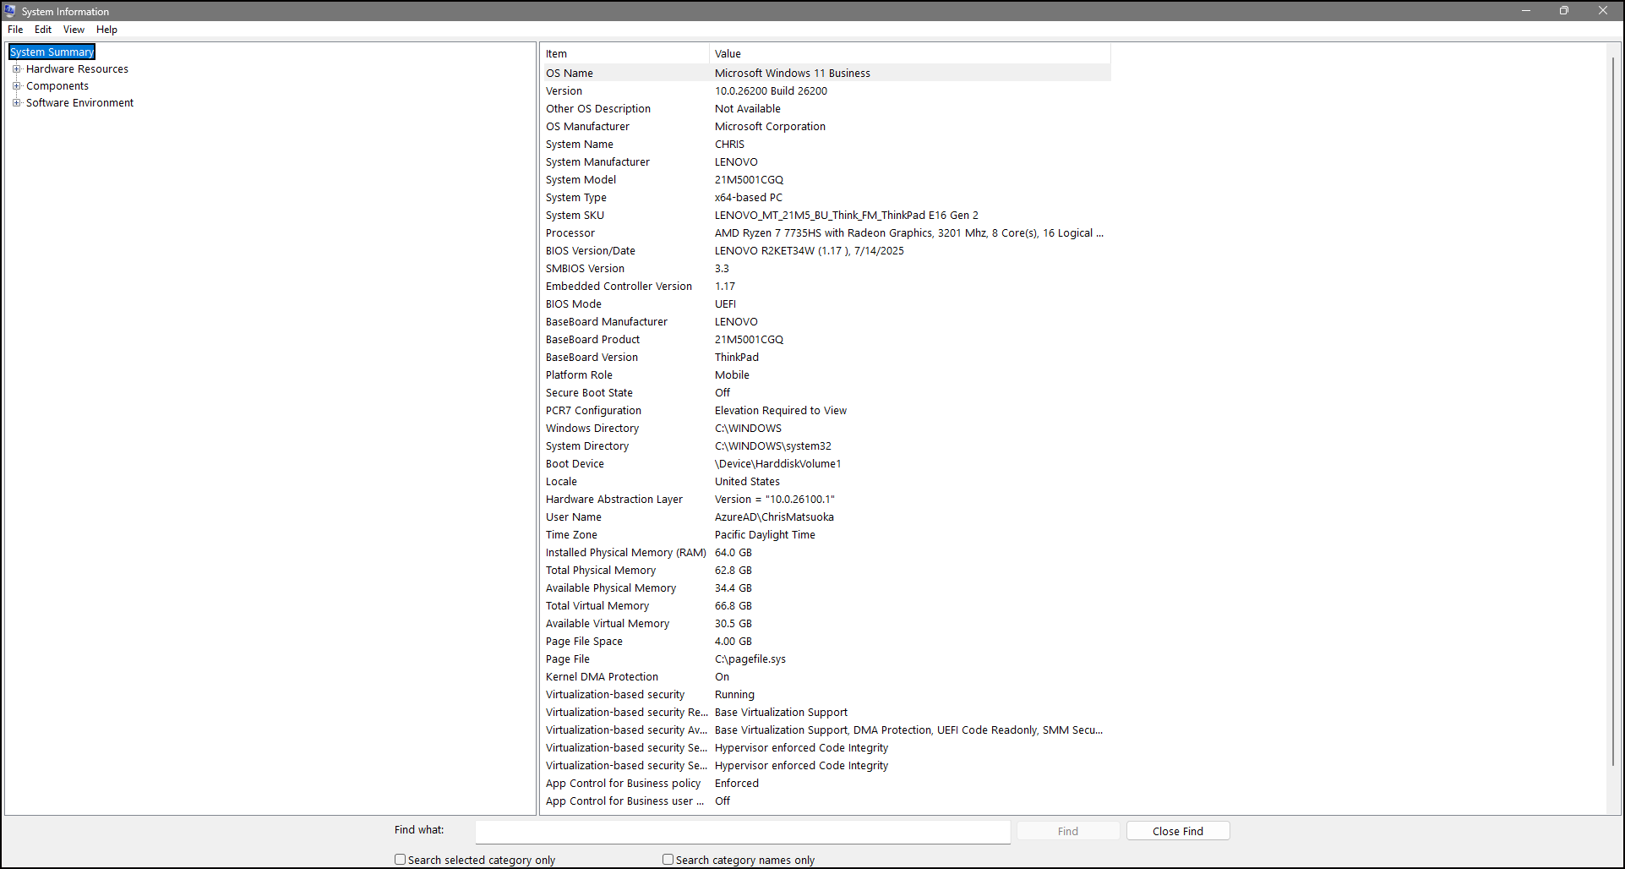Select the Hardware Resources tree item
The image size is (1625, 869).
[77, 69]
